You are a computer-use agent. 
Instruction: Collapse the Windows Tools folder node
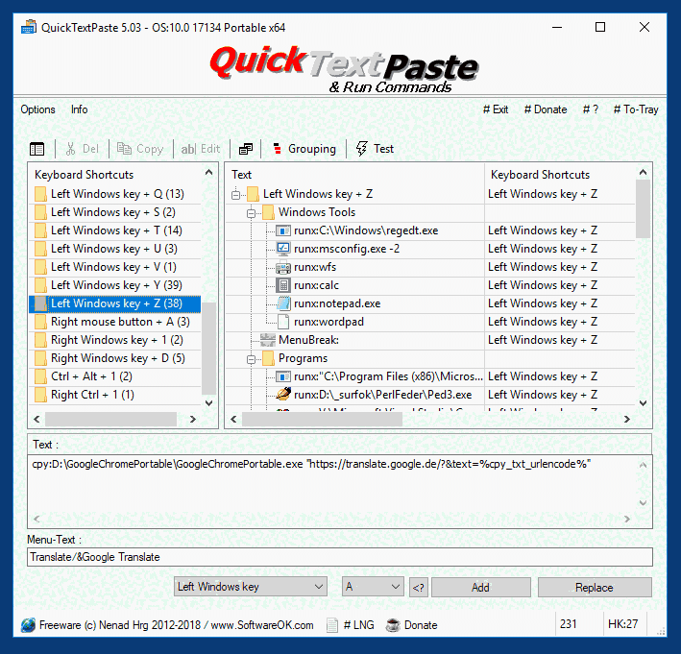pyautogui.click(x=251, y=213)
